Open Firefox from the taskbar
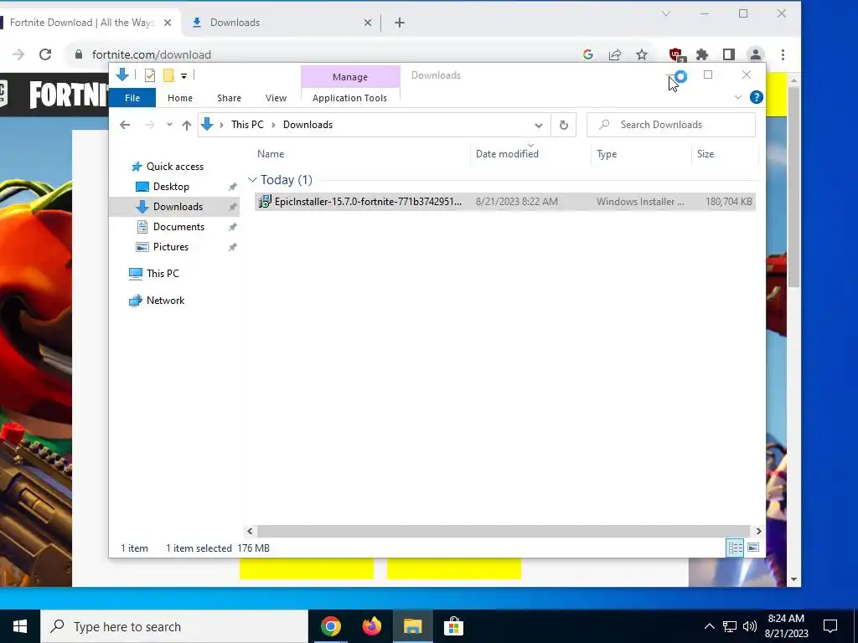Viewport: 858px width, 643px height. point(371,626)
